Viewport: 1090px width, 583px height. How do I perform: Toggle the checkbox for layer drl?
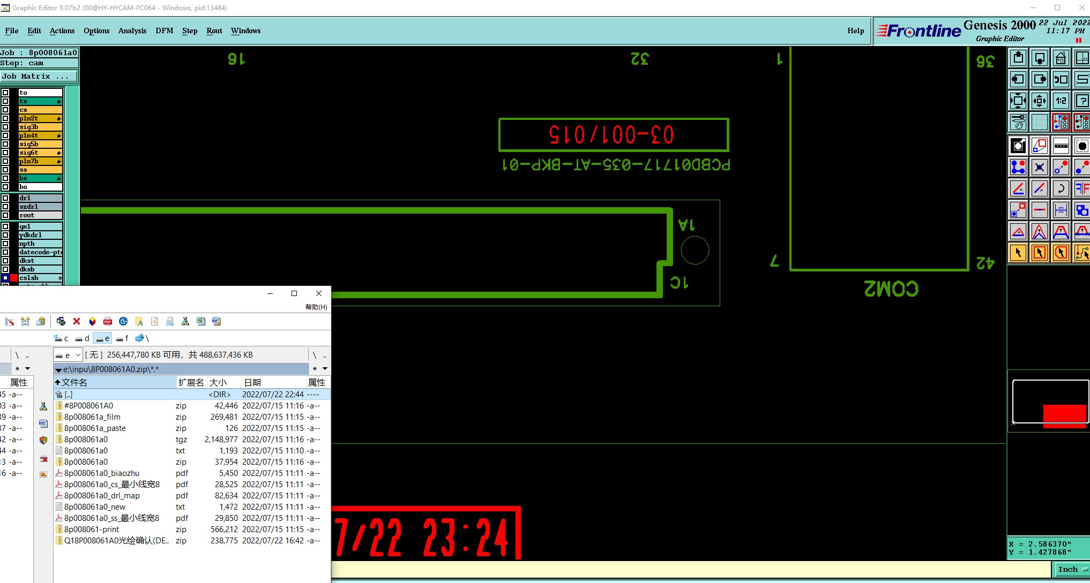5,198
